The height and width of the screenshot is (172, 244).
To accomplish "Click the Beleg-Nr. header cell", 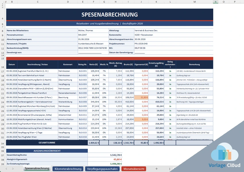I will coord(83,64).
